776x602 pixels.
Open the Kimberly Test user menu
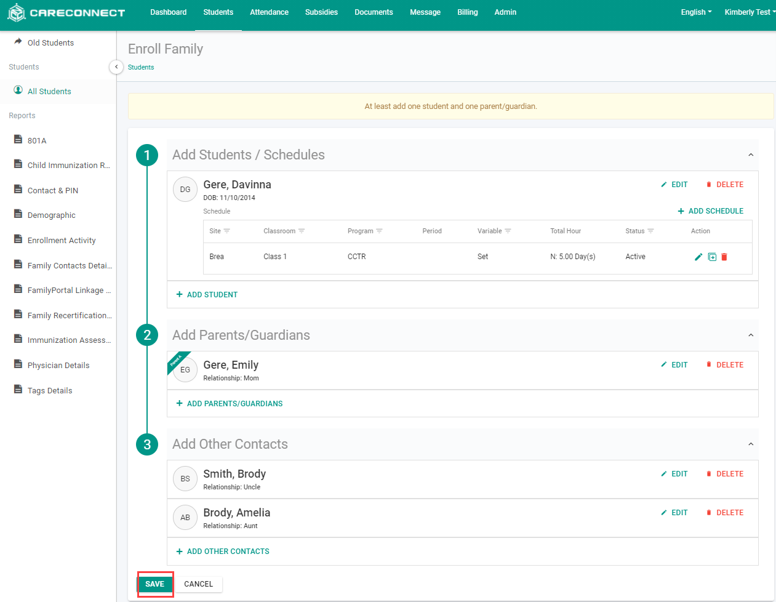[749, 12]
